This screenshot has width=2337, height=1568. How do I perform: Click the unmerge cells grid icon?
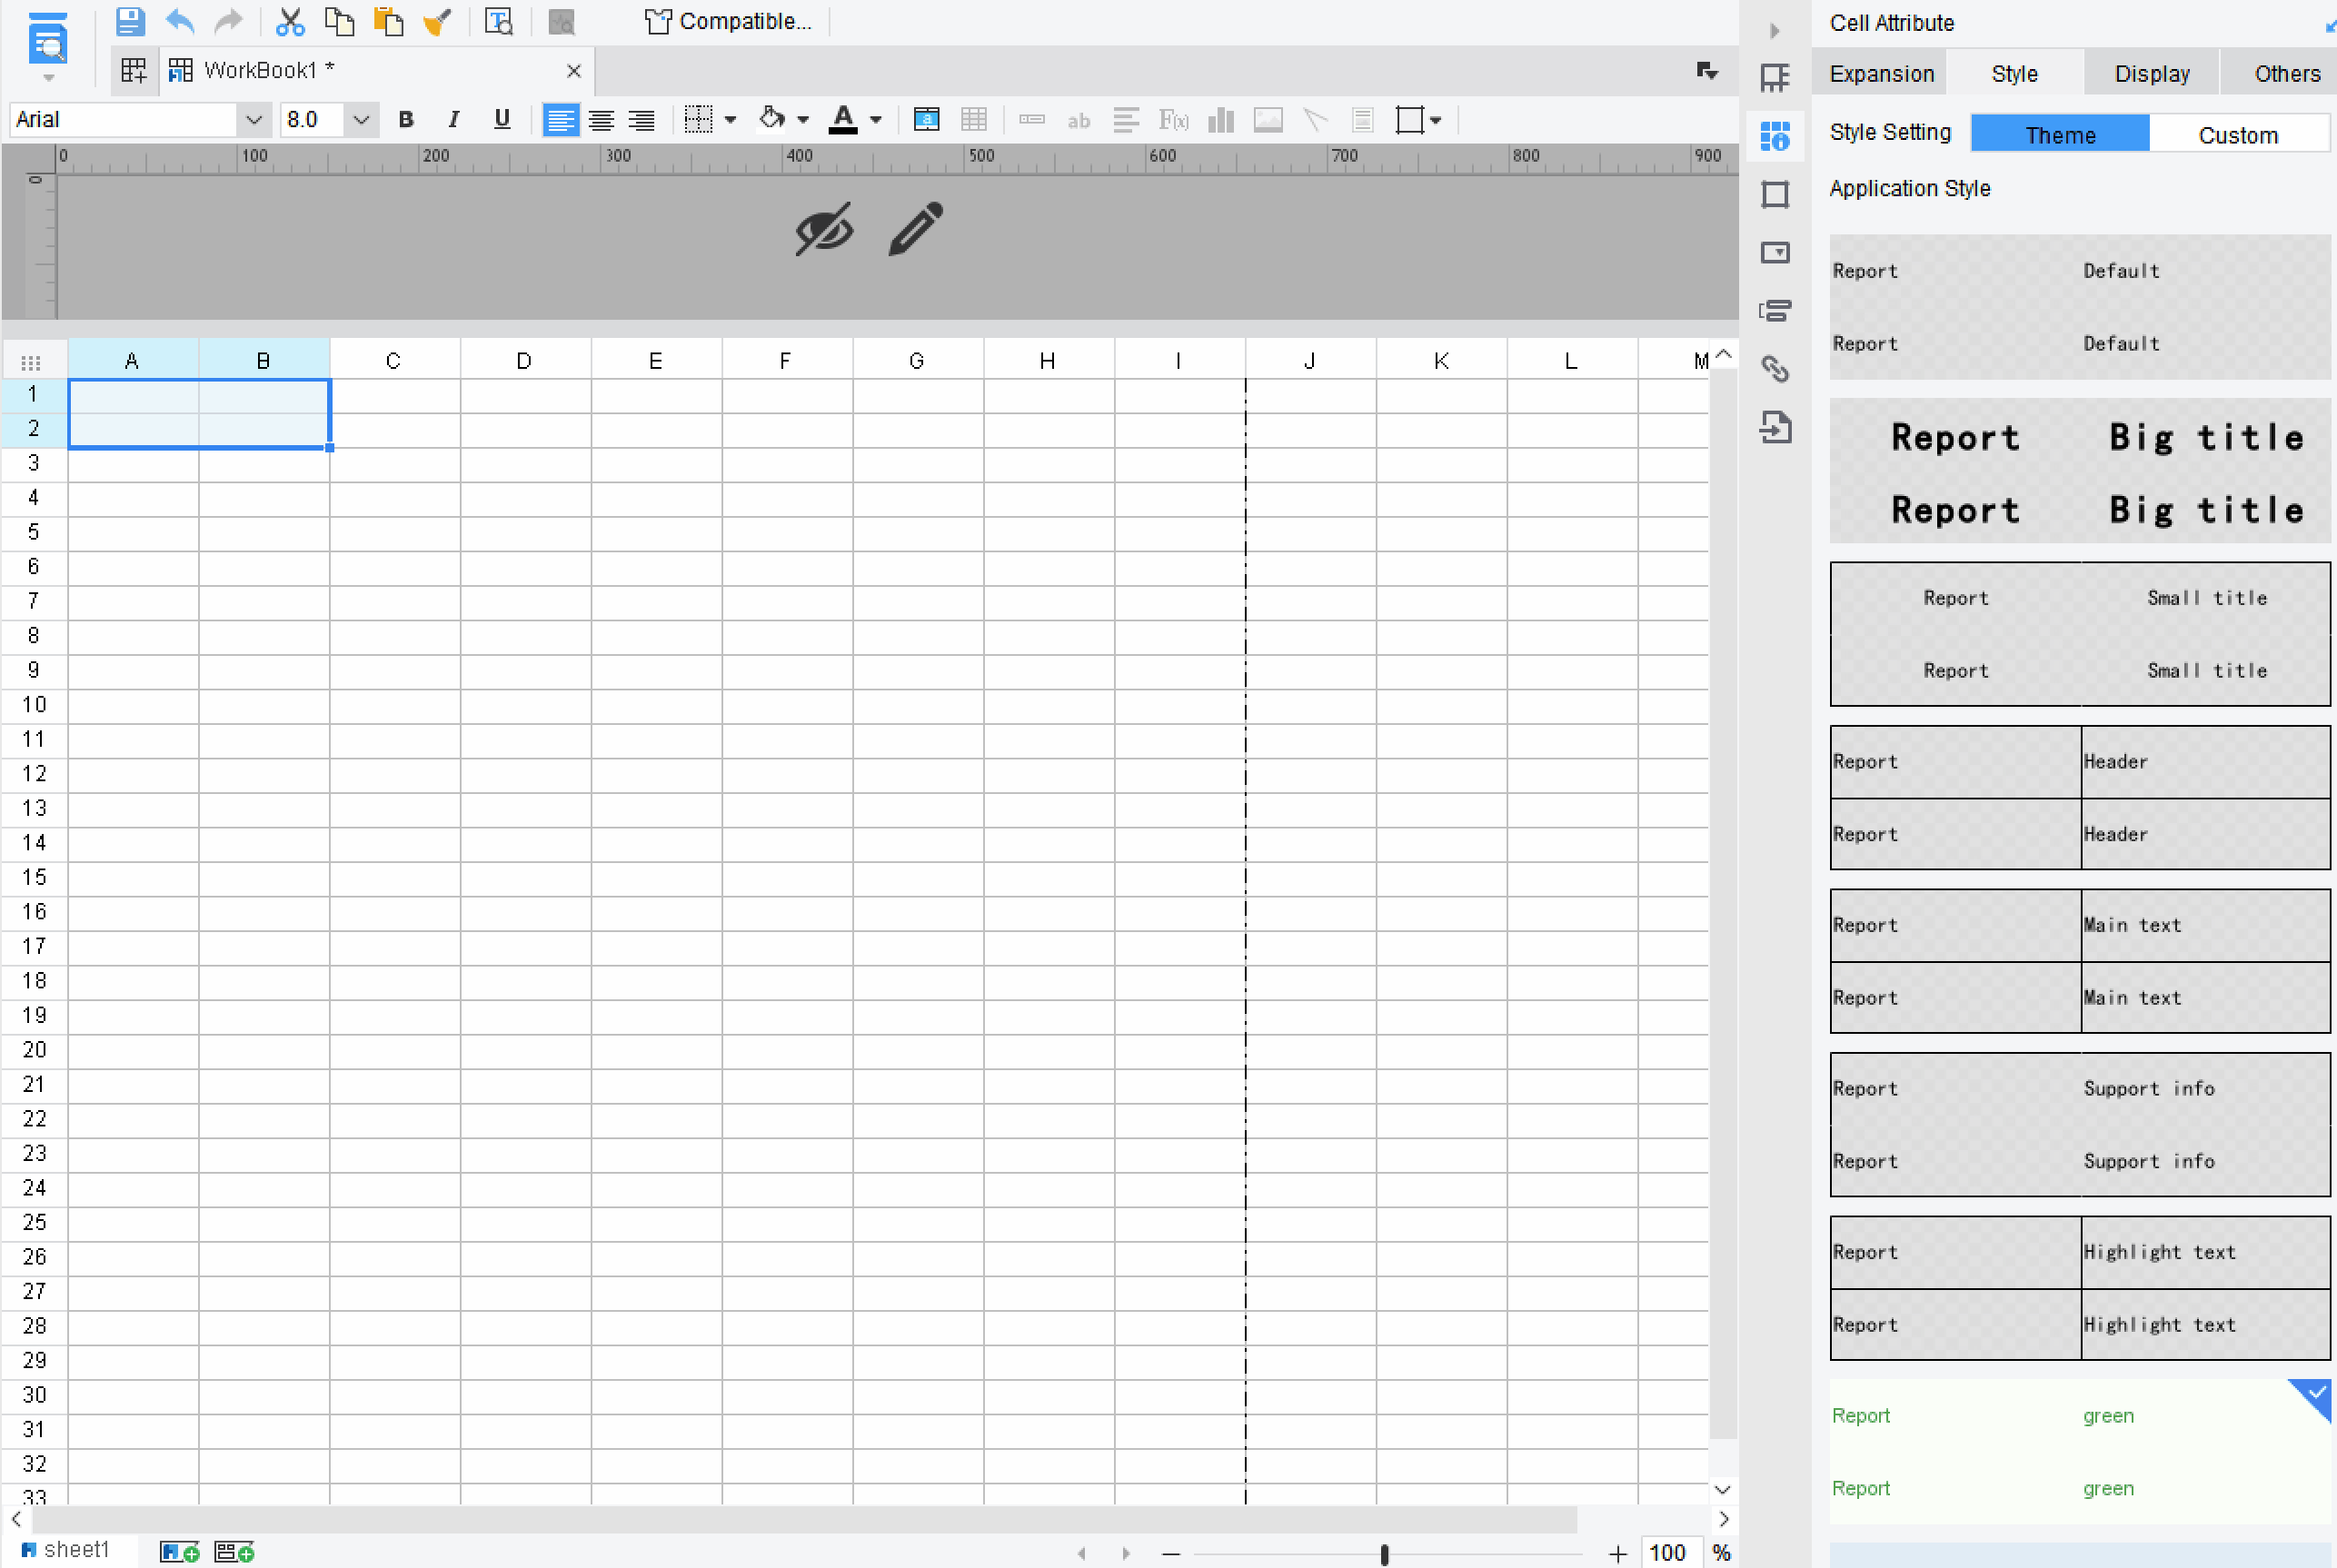[x=974, y=120]
